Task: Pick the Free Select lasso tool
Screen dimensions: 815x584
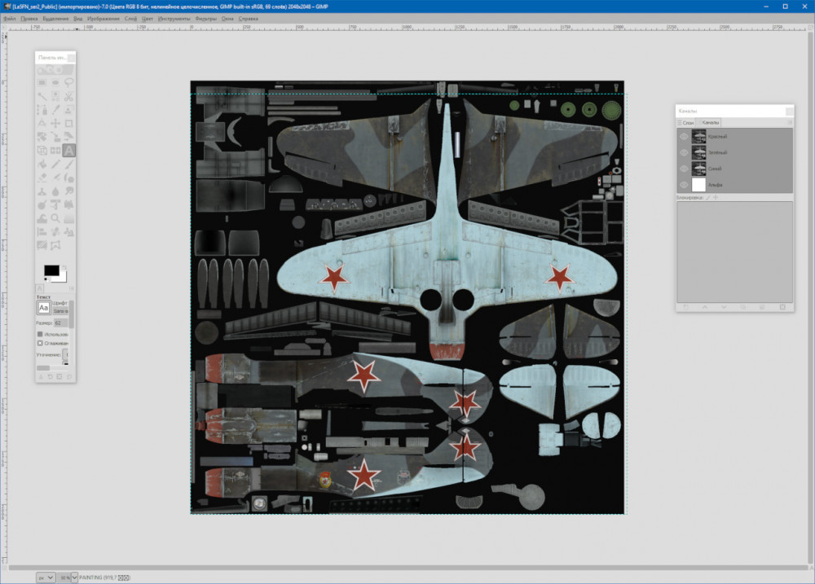Action: [69, 82]
